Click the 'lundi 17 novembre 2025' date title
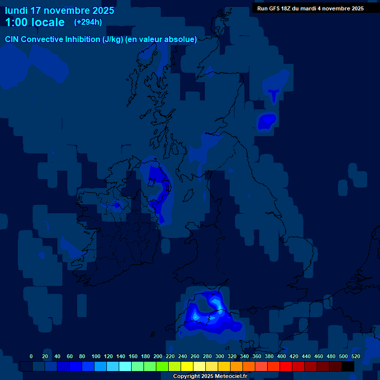This screenshot has height=380, width=380. click(x=59, y=10)
